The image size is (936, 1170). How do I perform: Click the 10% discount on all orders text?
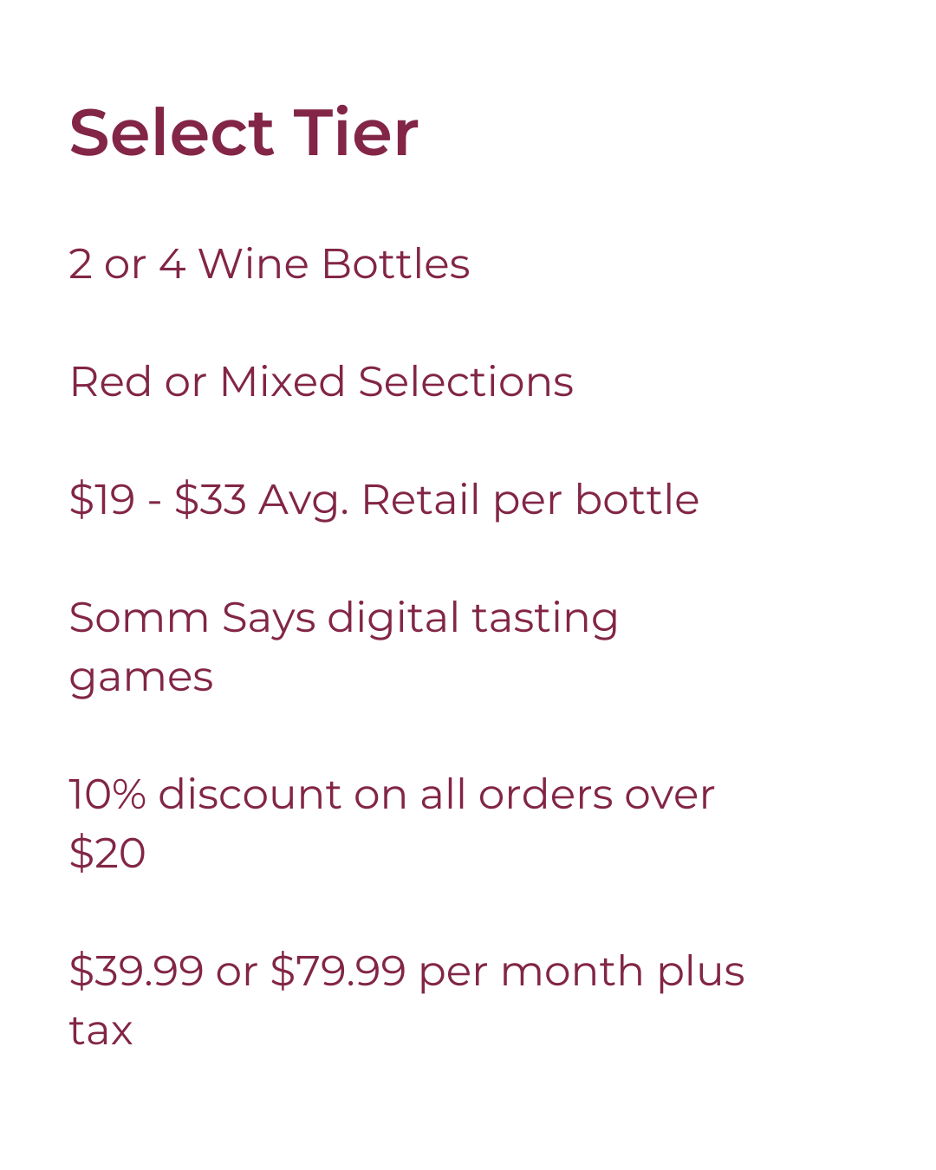tap(392, 795)
